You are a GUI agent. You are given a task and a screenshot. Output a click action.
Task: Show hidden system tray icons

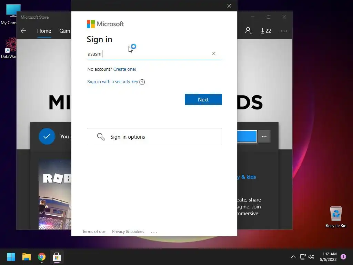293,257
